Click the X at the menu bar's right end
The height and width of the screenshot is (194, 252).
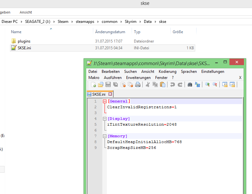(x=240, y=78)
